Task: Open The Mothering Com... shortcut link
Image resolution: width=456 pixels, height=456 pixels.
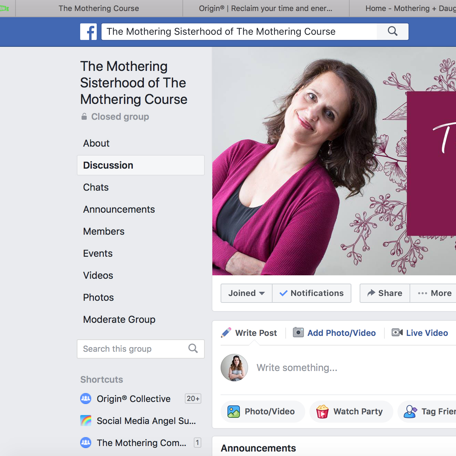Action: (141, 443)
